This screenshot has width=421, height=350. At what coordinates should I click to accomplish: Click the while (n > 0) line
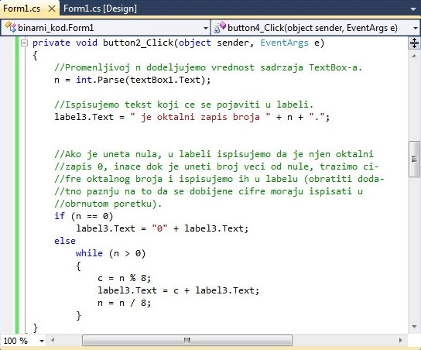coord(111,253)
